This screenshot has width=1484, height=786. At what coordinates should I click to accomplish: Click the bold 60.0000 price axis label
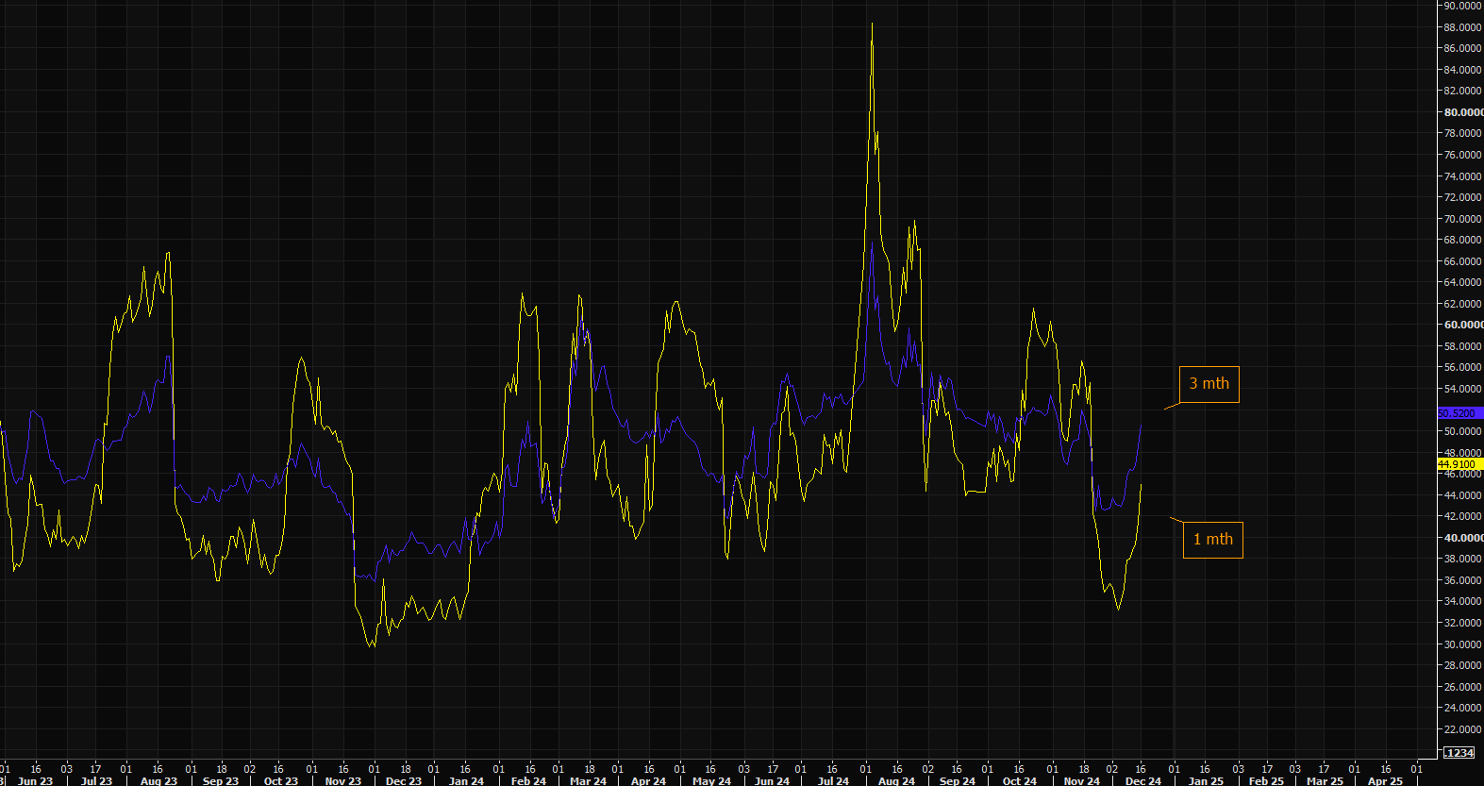(x=1462, y=325)
